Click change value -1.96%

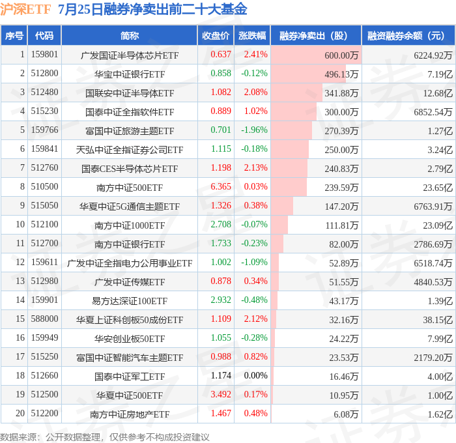254,130
